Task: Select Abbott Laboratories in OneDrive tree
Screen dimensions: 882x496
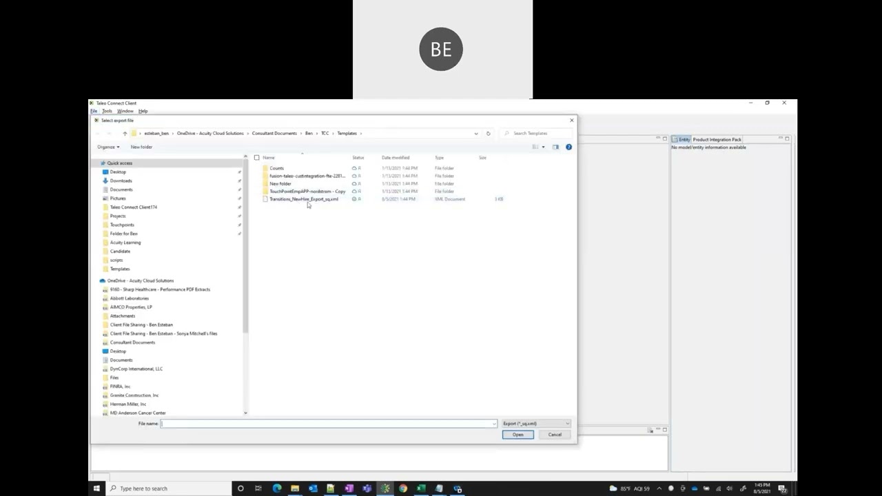Action: pos(129,298)
